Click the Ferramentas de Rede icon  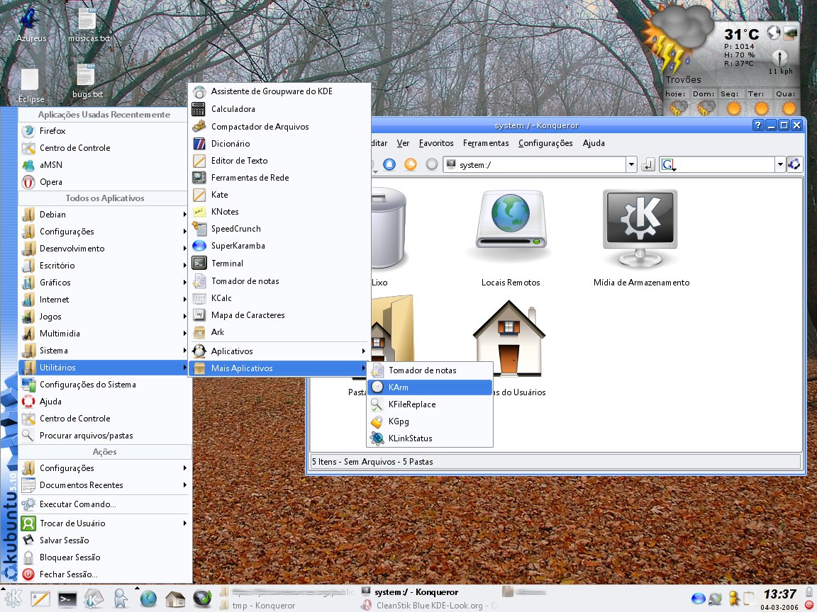coord(199,178)
